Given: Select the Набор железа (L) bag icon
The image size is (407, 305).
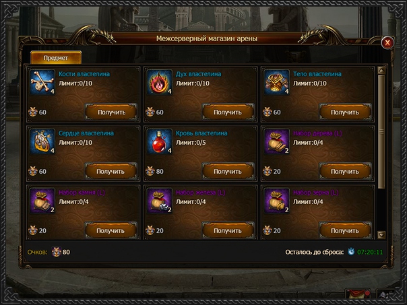Looking at the screenshot, I should click(x=160, y=201).
